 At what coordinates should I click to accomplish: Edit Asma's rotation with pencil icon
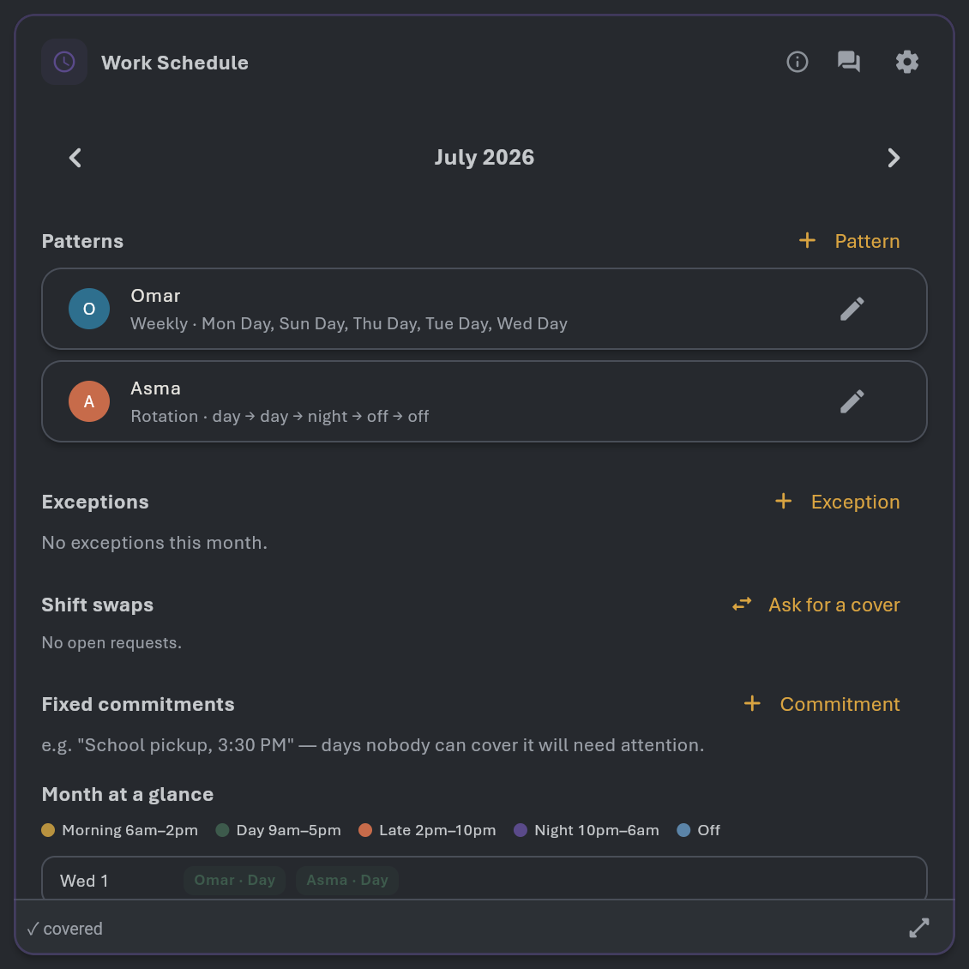point(852,401)
